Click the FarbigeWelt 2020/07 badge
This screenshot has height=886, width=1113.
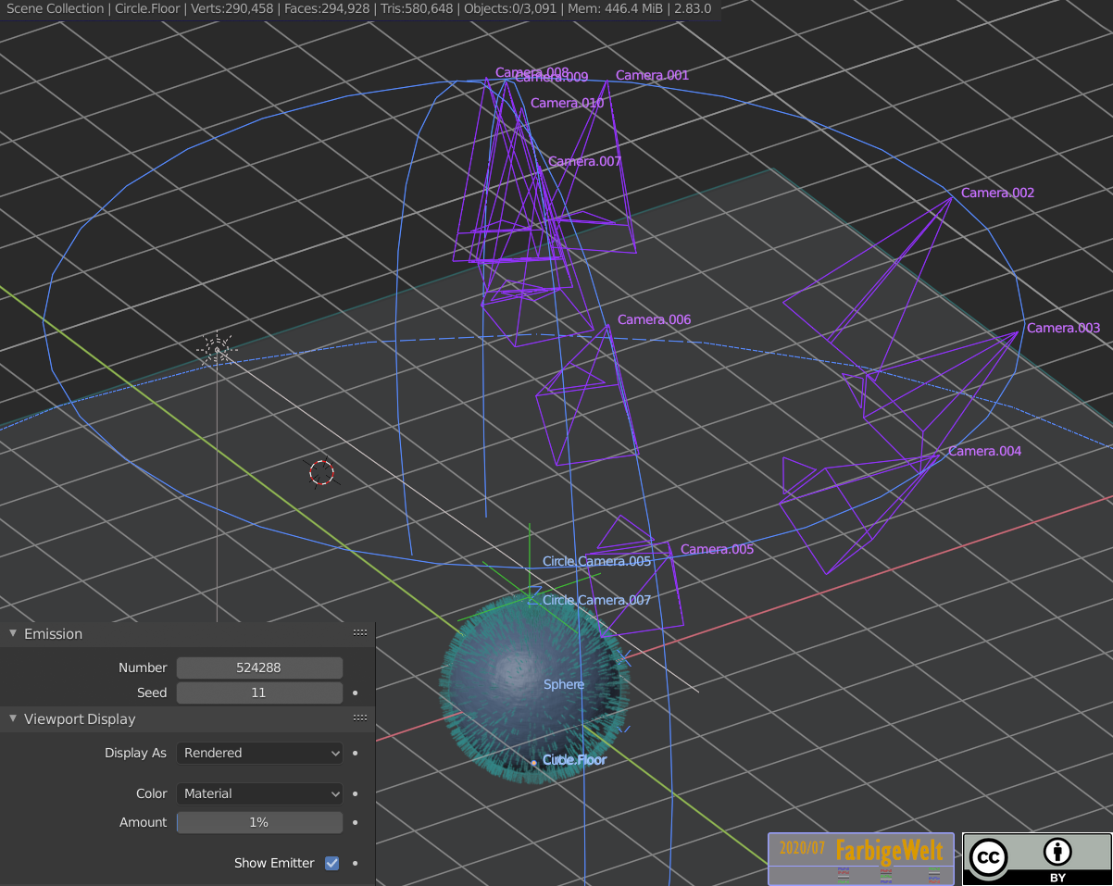point(860,858)
